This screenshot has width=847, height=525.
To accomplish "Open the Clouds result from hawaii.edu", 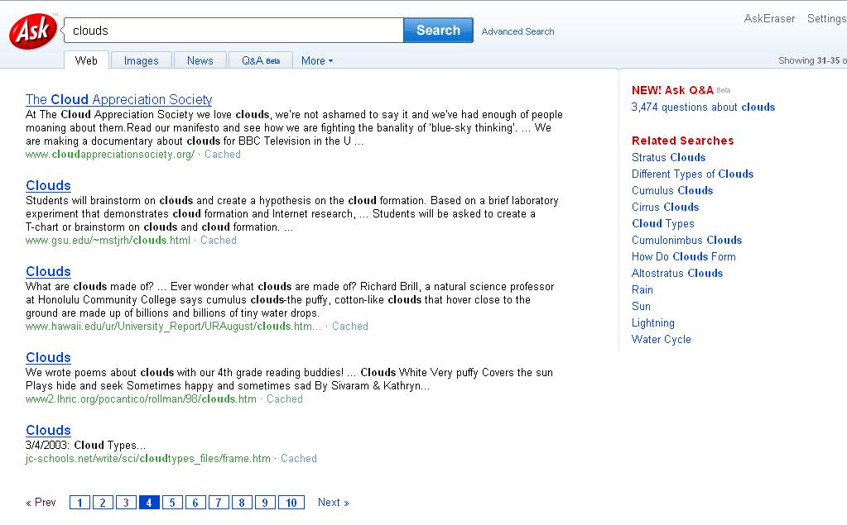I will click(48, 271).
